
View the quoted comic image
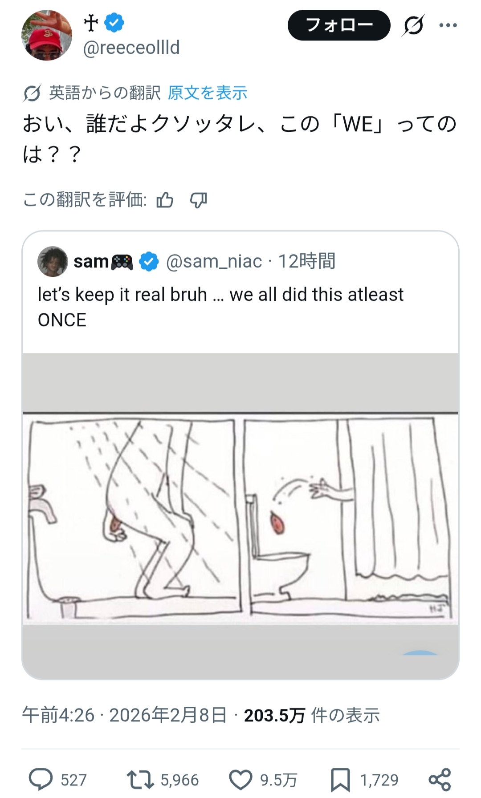pos(240,516)
